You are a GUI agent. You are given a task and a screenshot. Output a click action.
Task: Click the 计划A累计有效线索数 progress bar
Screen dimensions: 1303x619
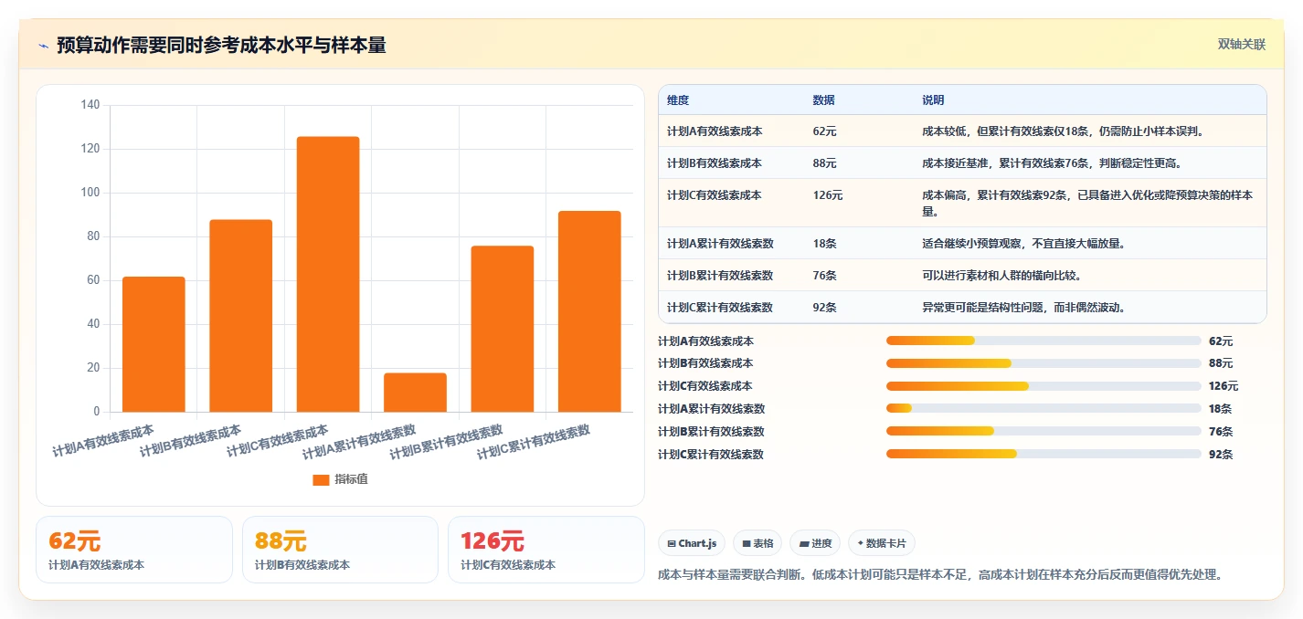[1043, 409]
